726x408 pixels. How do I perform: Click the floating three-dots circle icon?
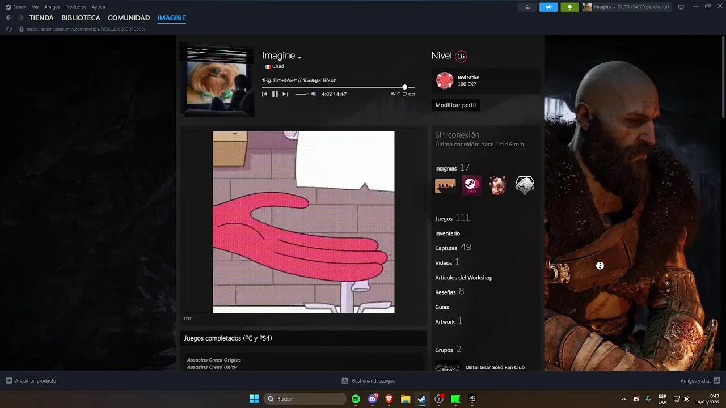click(x=600, y=266)
